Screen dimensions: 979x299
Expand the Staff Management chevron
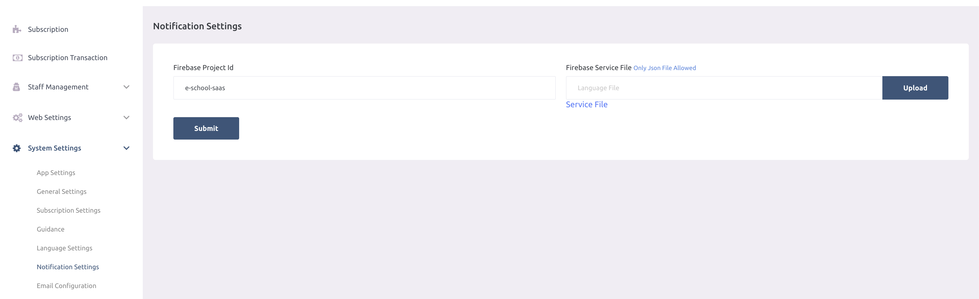coord(126,87)
